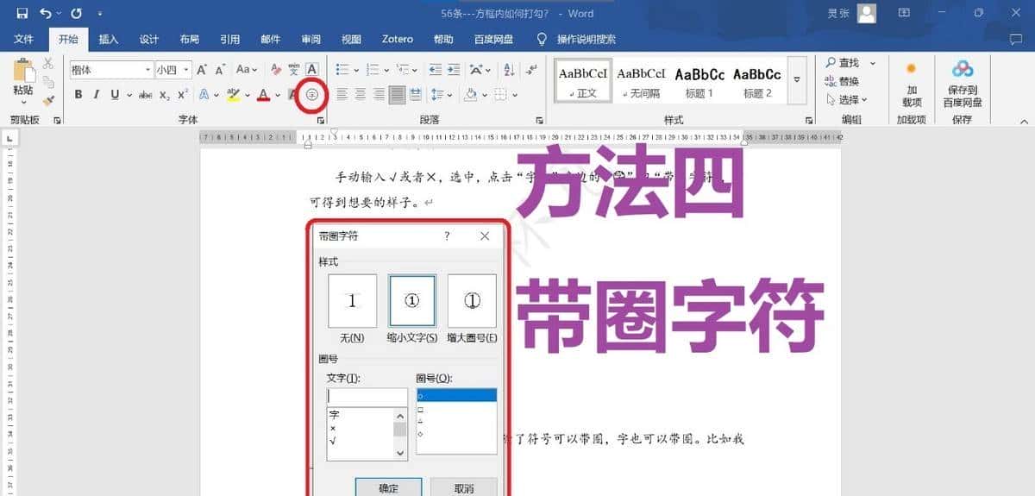Toggle strikethrough formatting
Image resolution: width=1035 pixels, height=496 pixels.
(146, 95)
